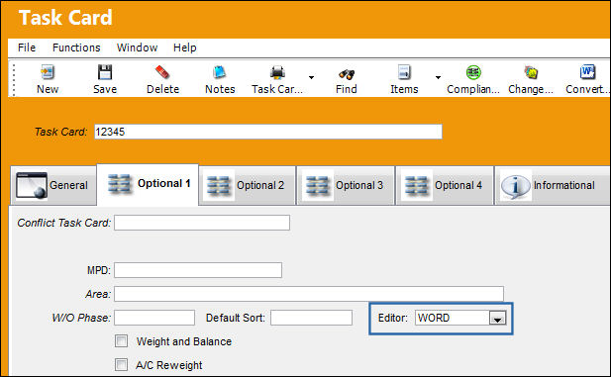Focus the Conflict Task Card field
The height and width of the screenshot is (377, 611).
(202, 223)
